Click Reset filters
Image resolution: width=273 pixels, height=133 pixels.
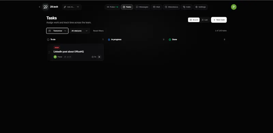tap(98, 31)
